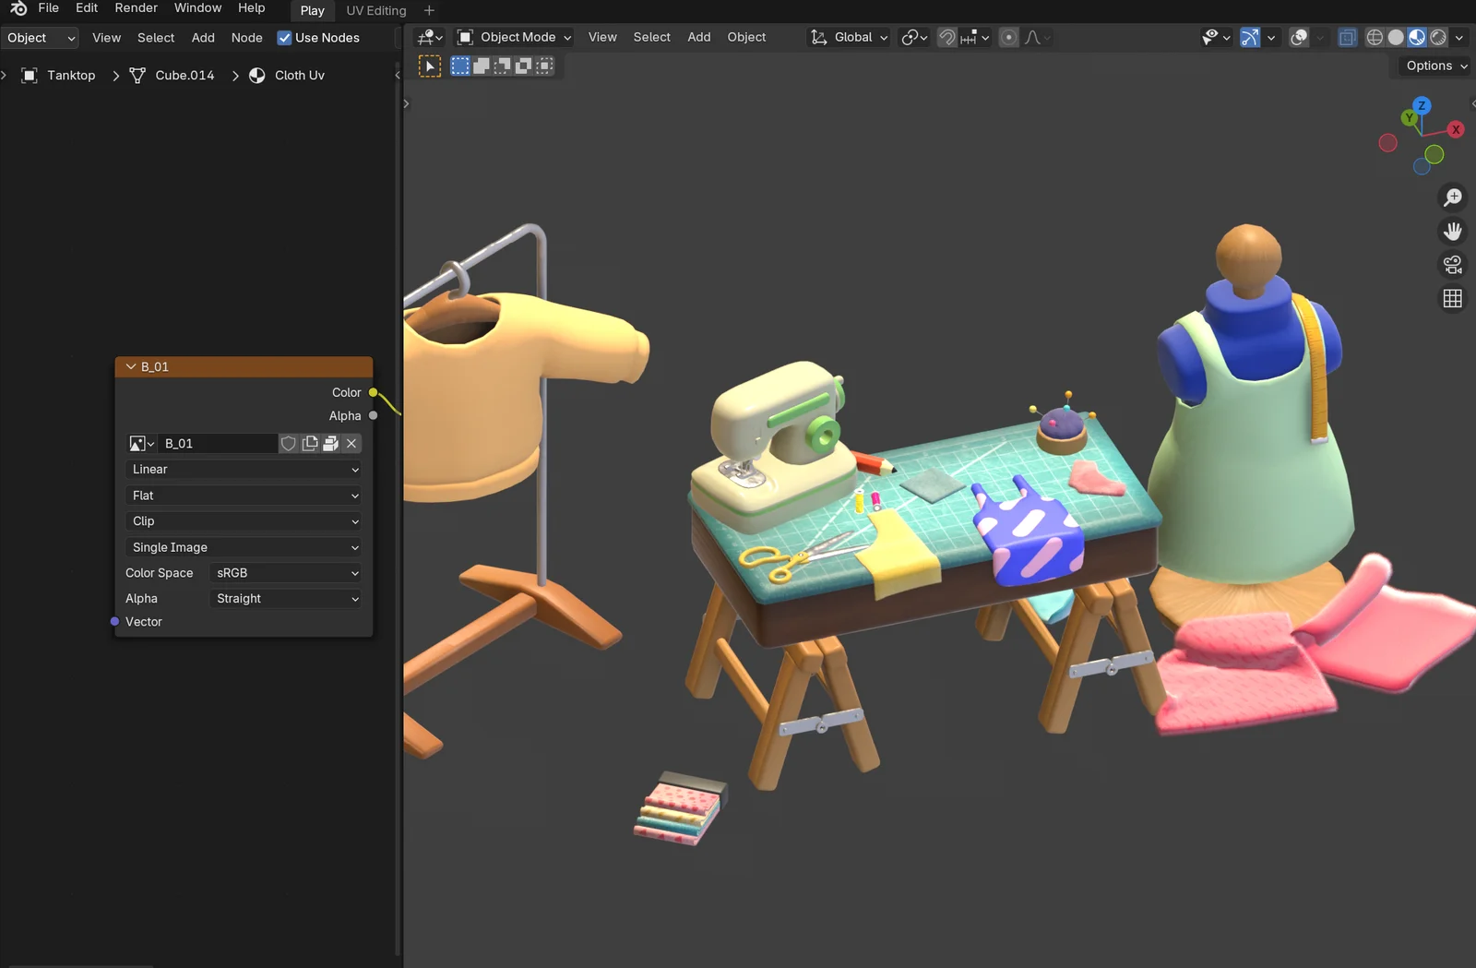
Task: Toggle the camera view icon in the sidebar
Action: [x=1453, y=265]
